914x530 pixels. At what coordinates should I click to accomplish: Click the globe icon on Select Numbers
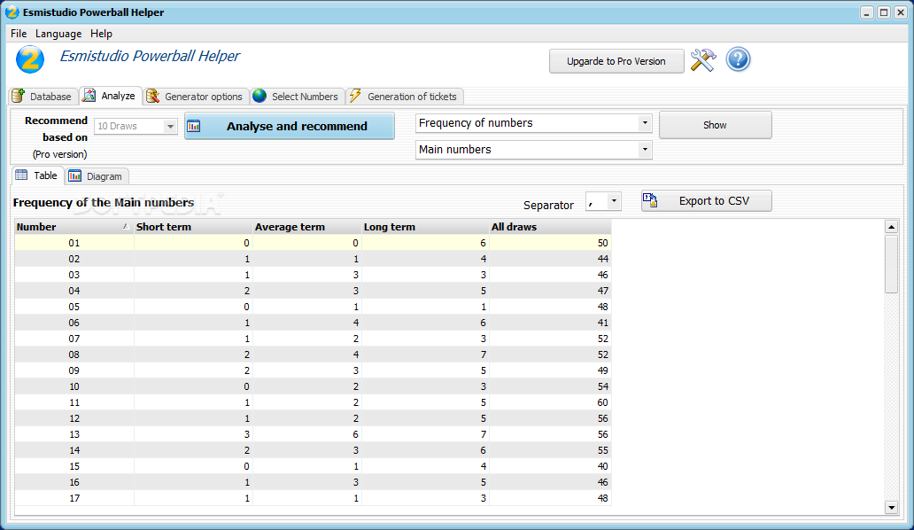click(x=259, y=96)
